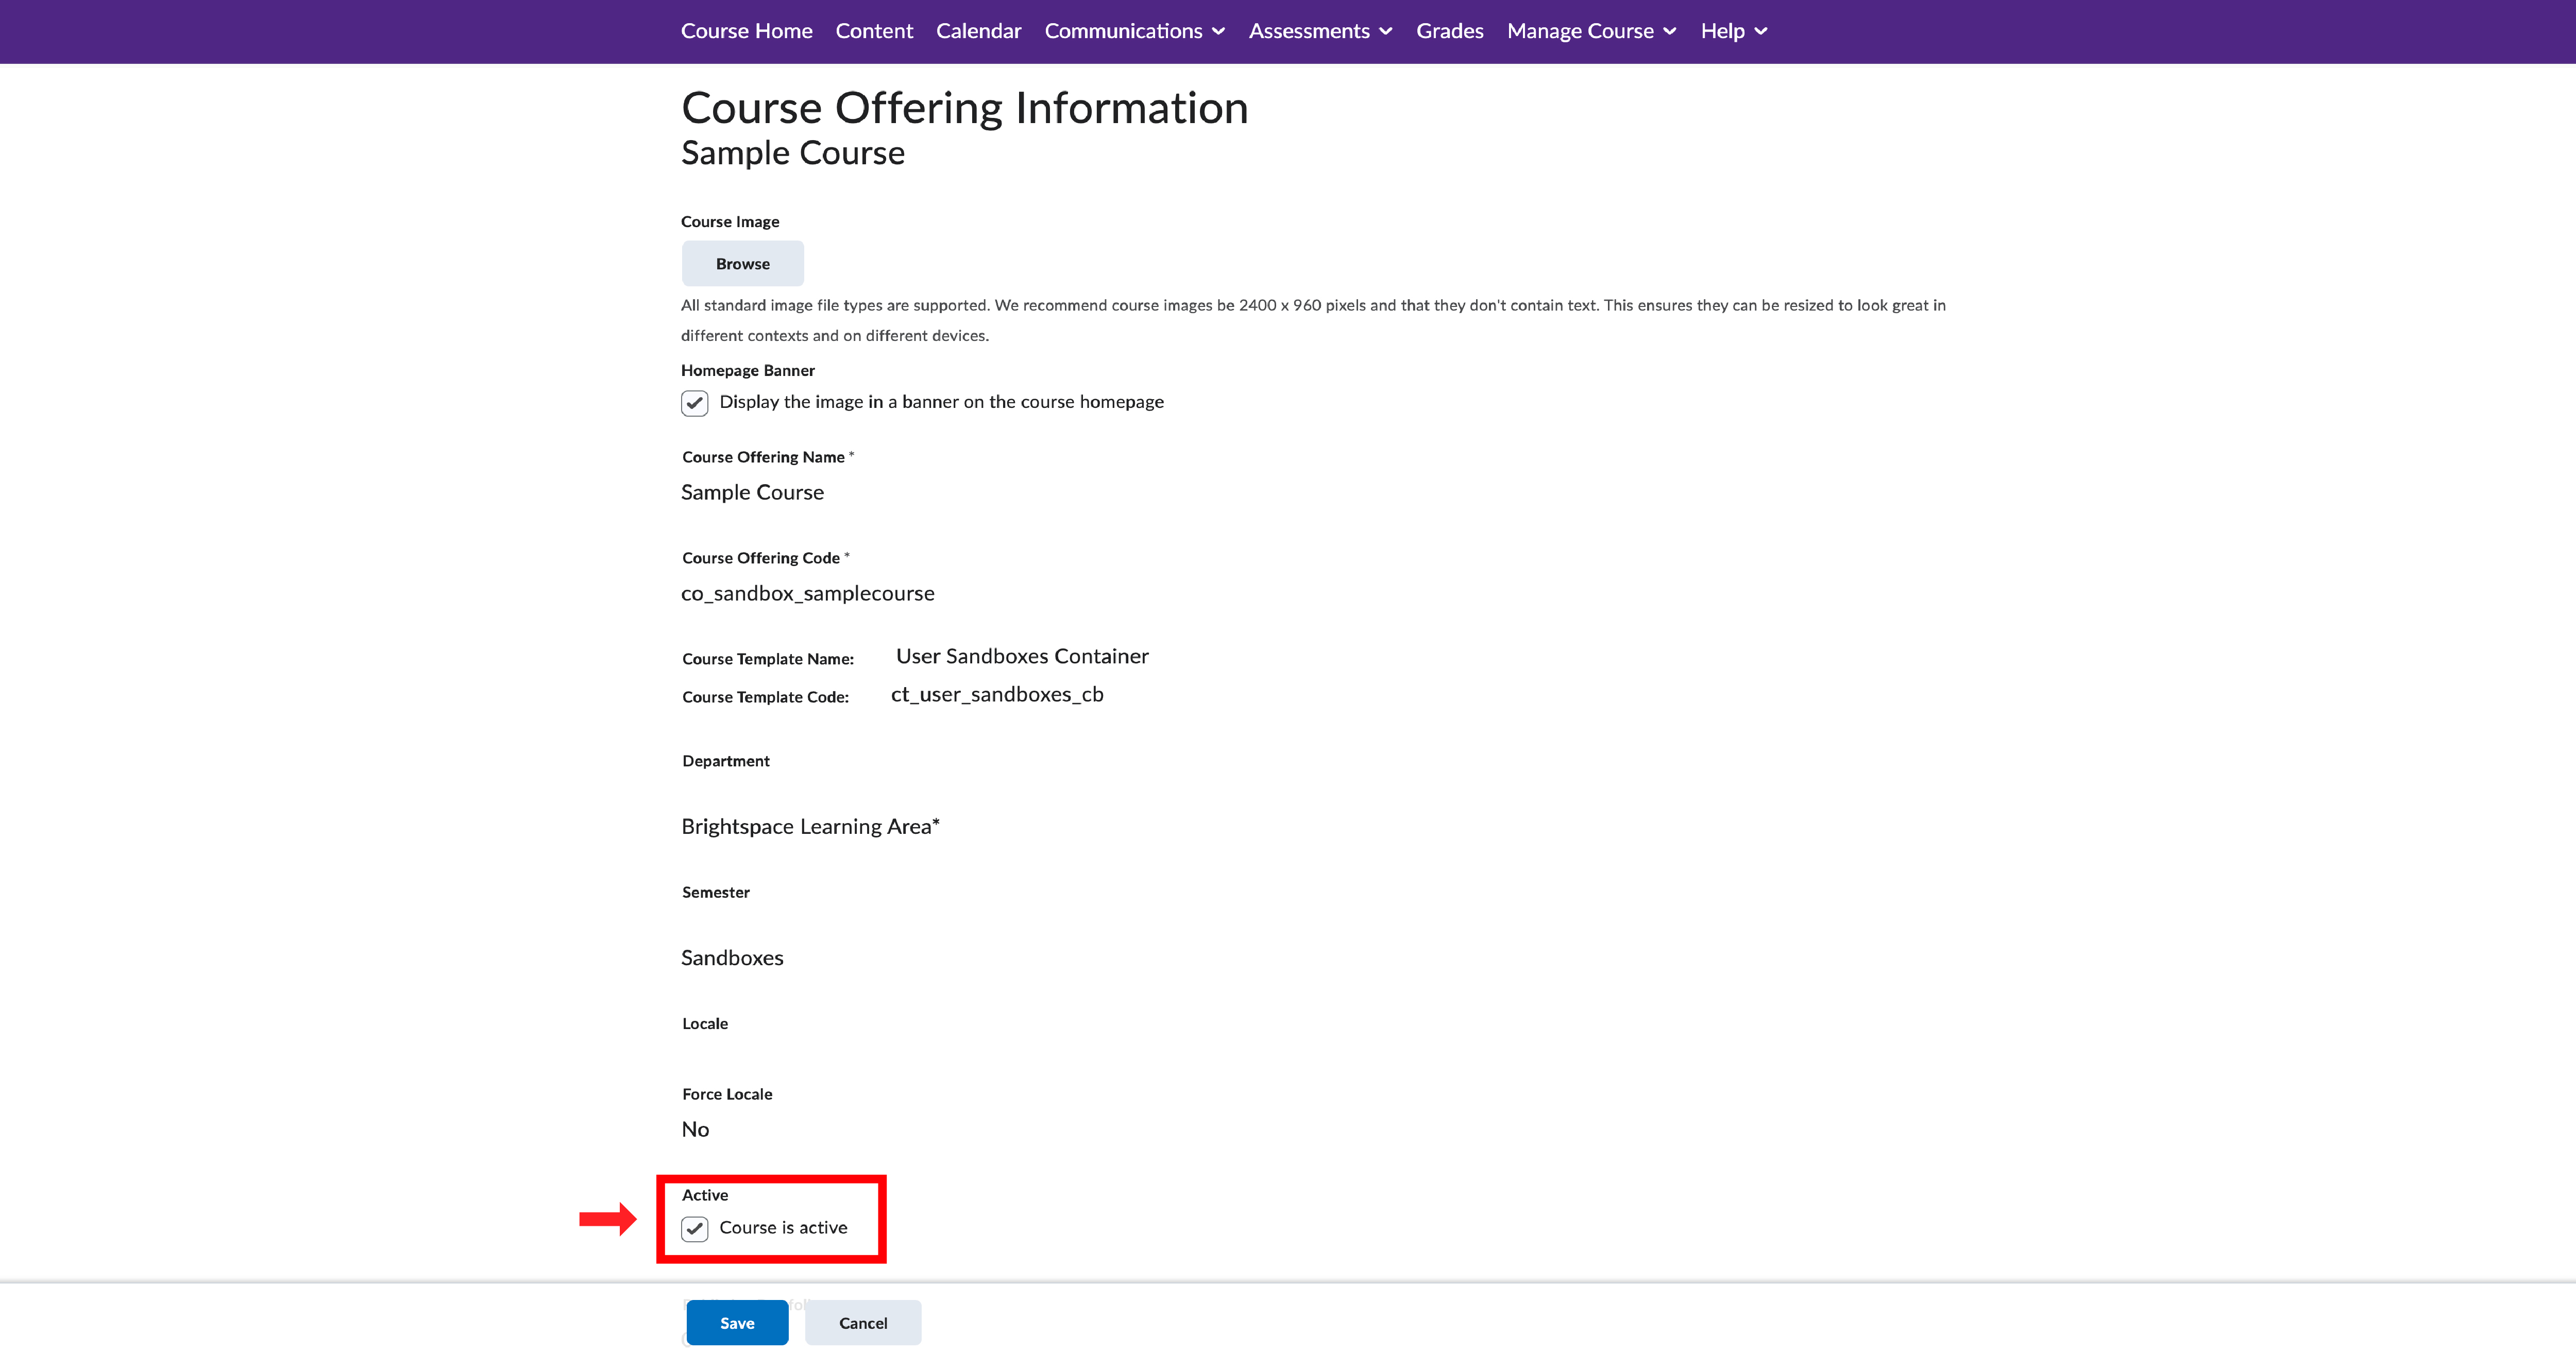Select the Sandboxes semester value
Screen dimensions: 2576x1352
(732, 957)
